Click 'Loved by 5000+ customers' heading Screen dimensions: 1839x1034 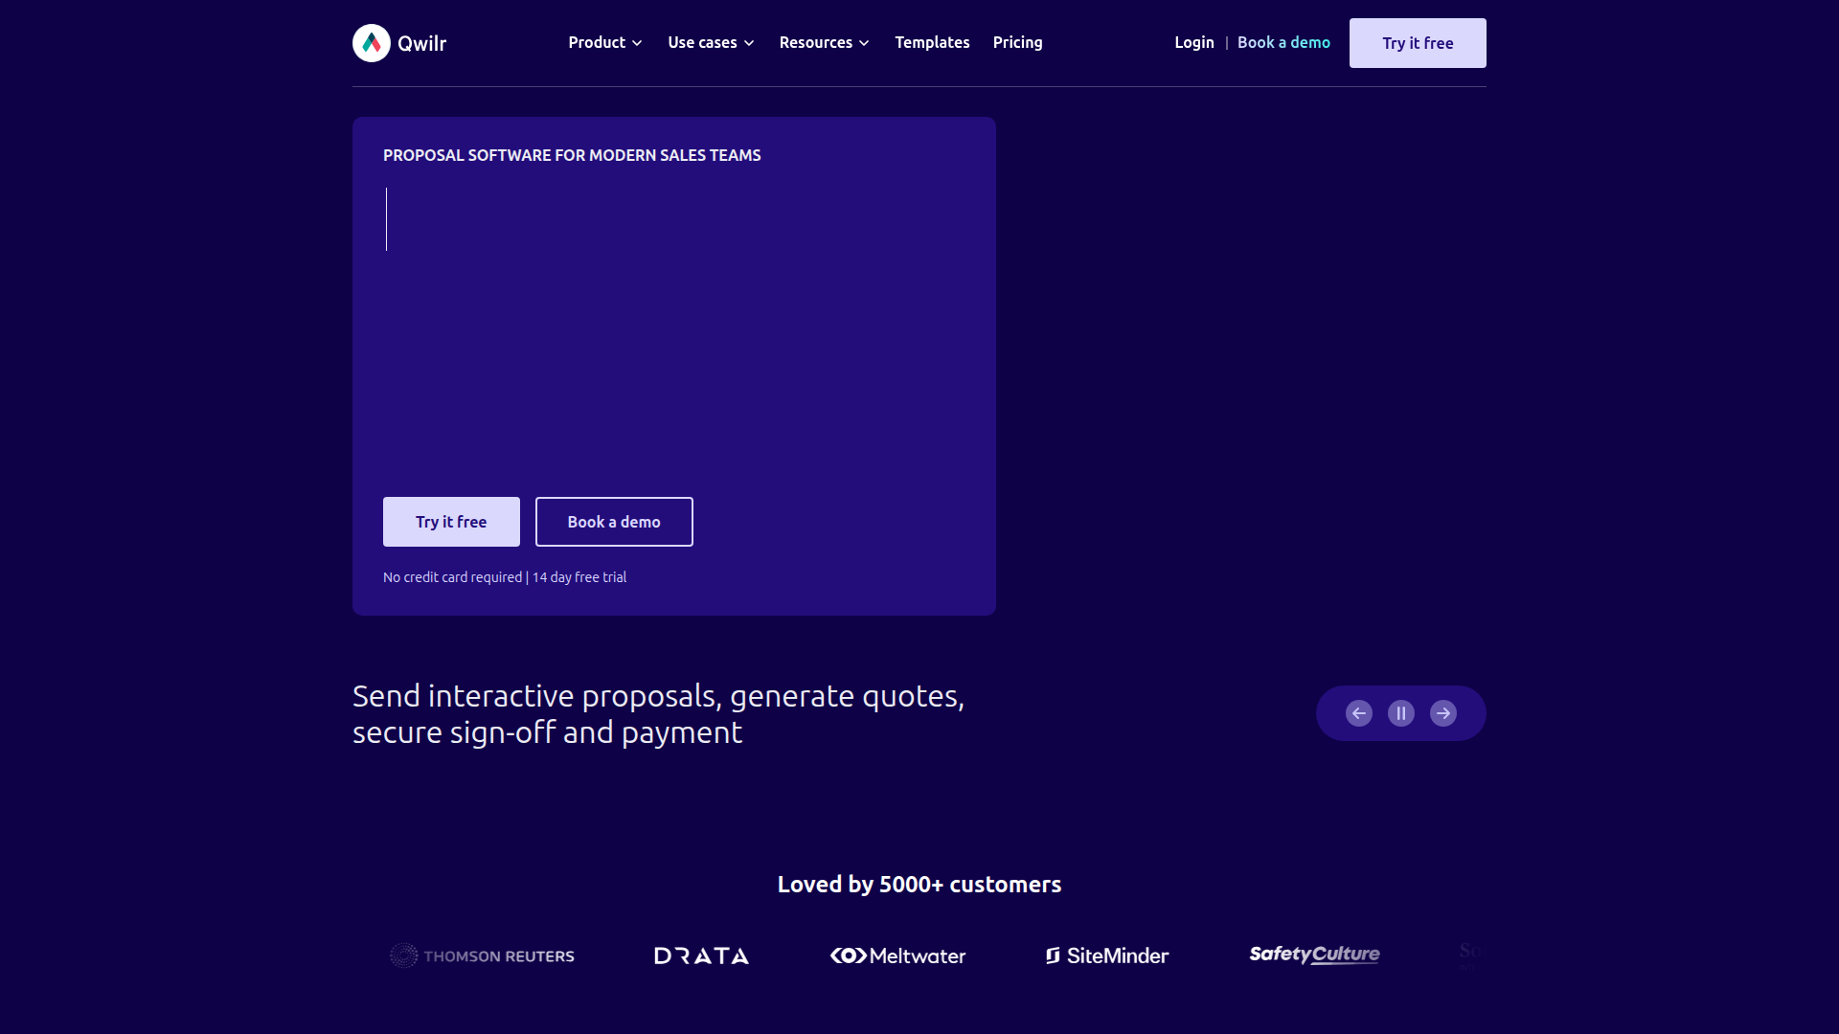pos(919,885)
